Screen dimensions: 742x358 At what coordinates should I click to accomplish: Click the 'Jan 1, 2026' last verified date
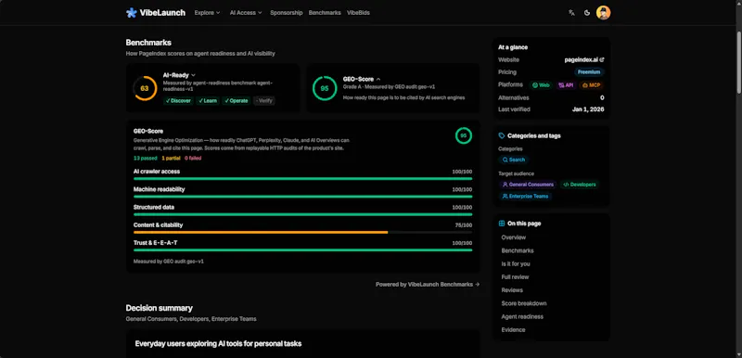(x=588, y=109)
